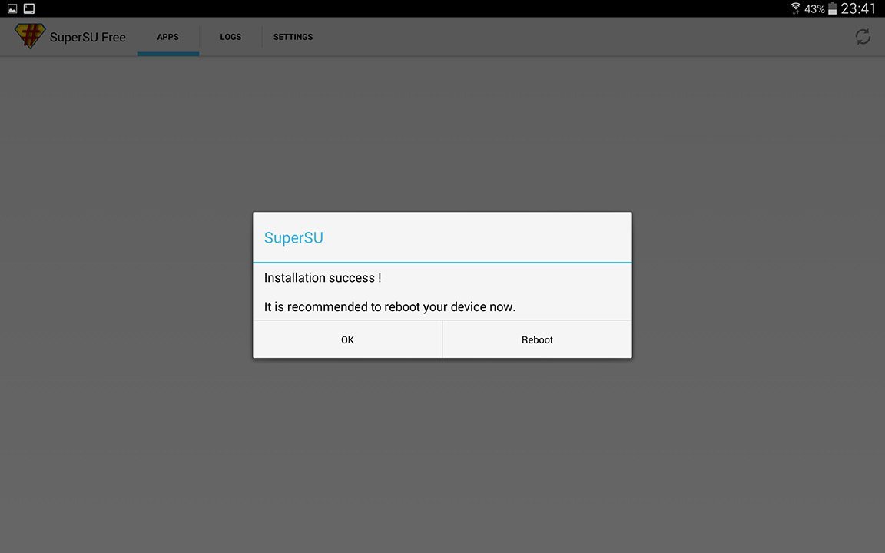Switch to the APPS tab
Viewport: 885px width, 553px height.
[x=168, y=36]
